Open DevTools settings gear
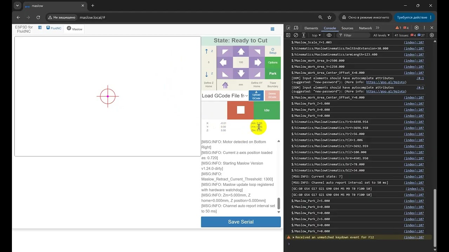This screenshot has height=252, width=449. tap(416, 28)
